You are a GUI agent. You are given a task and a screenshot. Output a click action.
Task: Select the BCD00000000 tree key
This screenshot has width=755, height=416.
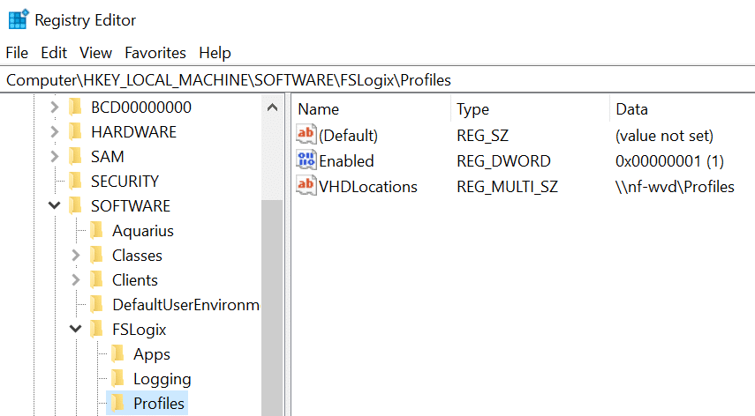pos(141,108)
